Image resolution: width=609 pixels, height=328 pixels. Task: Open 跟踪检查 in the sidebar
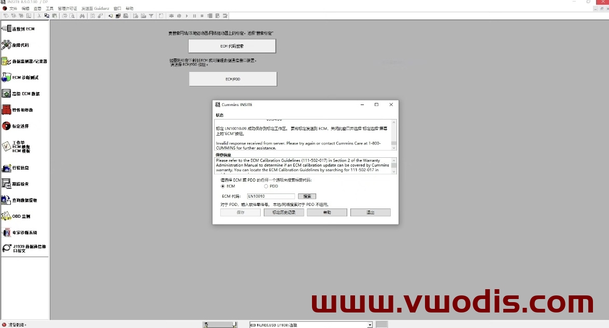[16, 184]
